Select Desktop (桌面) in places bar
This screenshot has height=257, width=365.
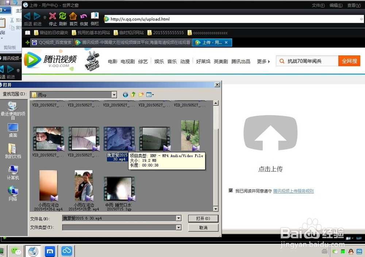click(x=13, y=130)
